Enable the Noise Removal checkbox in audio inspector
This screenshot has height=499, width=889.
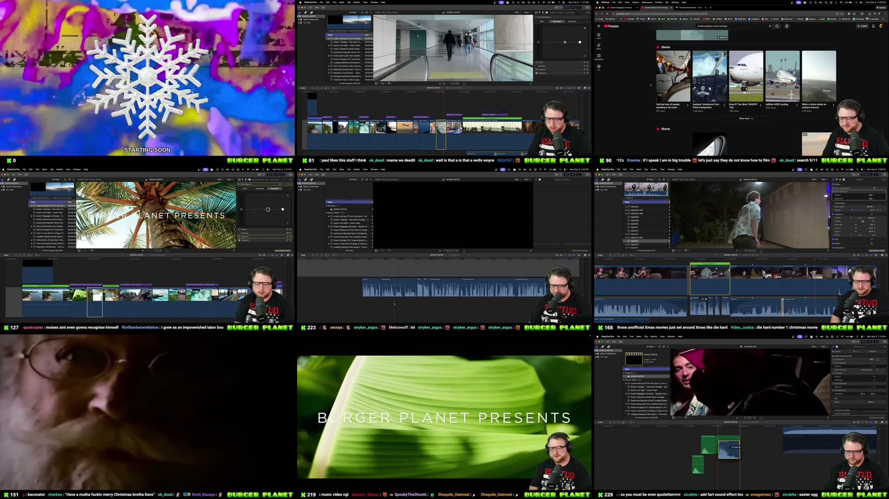(833, 383)
